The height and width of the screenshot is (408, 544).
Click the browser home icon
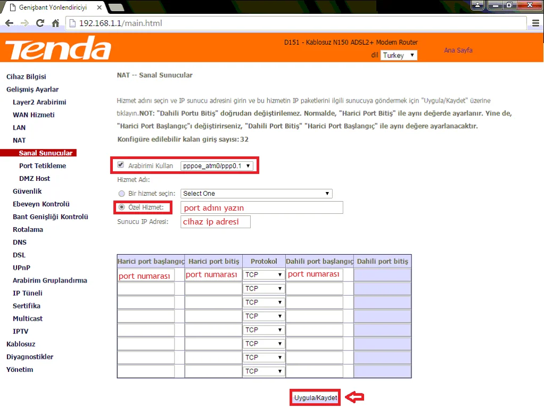pyautogui.click(x=55, y=23)
